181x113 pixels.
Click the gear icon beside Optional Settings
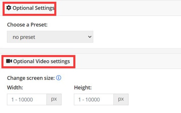pos(9,8)
